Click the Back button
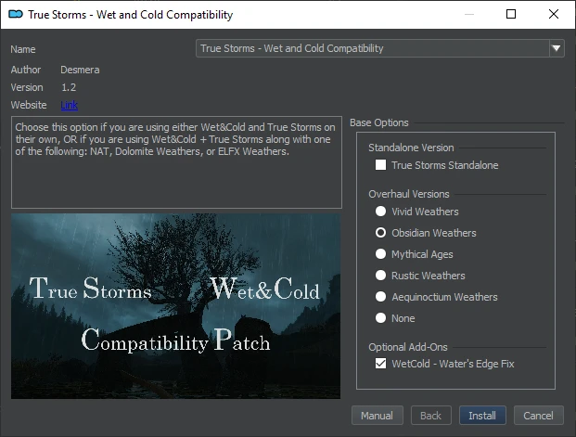The height and width of the screenshot is (437, 576). (430, 416)
